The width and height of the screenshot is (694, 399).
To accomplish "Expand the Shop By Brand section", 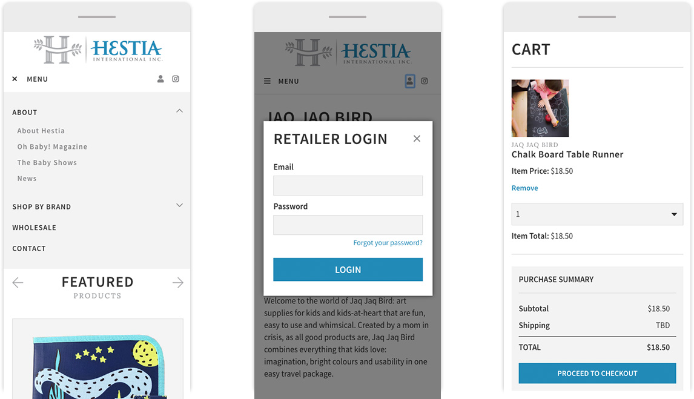I will [x=179, y=205].
